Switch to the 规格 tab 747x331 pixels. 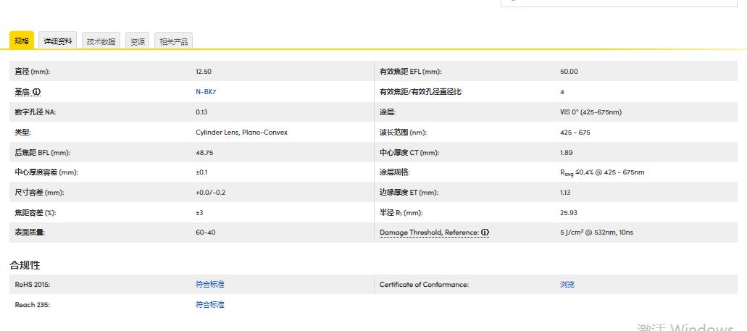click(x=22, y=41)
